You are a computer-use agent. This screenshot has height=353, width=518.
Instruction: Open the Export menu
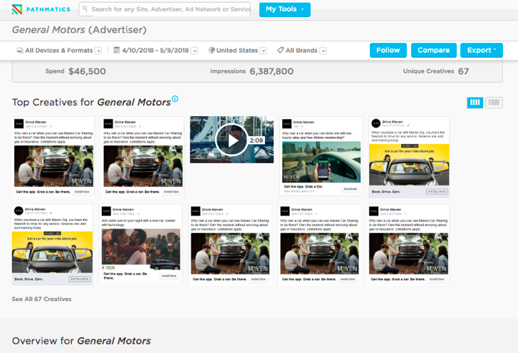(x=480, y=50)
